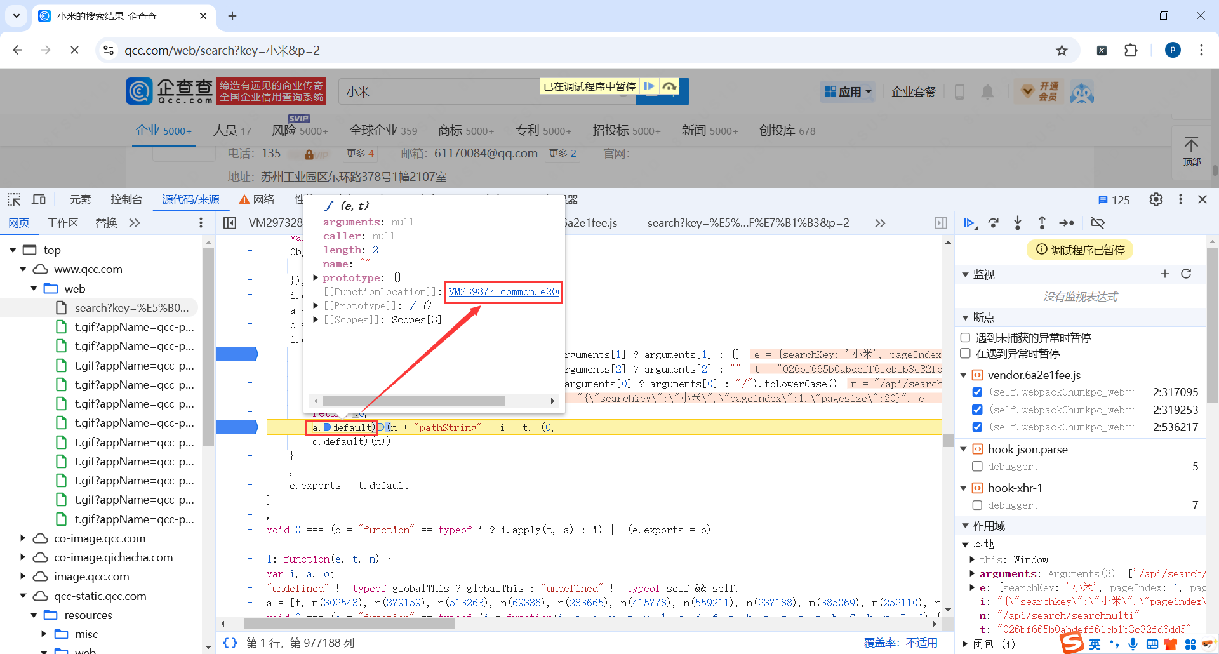Expand the [[Scopes]] entry in the popup
Image resolution: width=1219 pixels, height=654 pixels.
pyautogui.click(x=316, y=319)
